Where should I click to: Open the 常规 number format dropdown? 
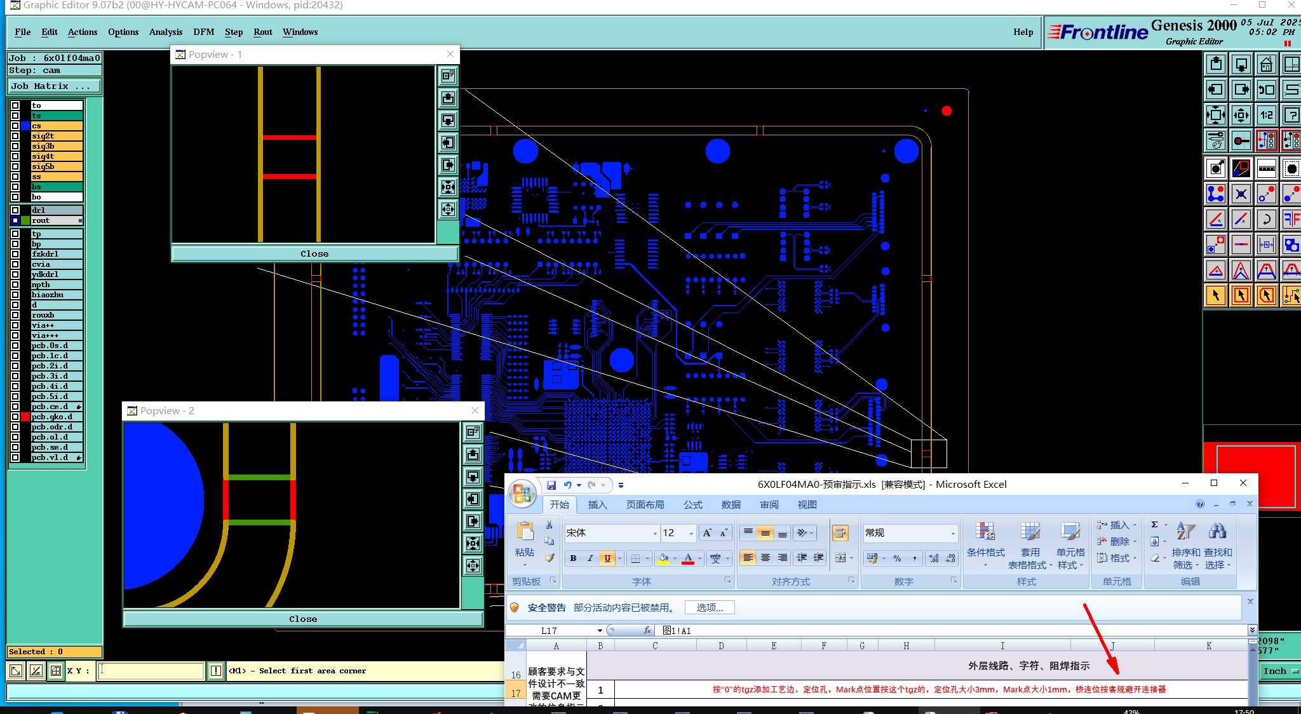[x=952, y=534]
